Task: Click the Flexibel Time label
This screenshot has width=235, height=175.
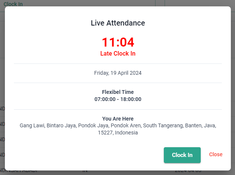Action: pyautogui.click(x=118, y=92)
